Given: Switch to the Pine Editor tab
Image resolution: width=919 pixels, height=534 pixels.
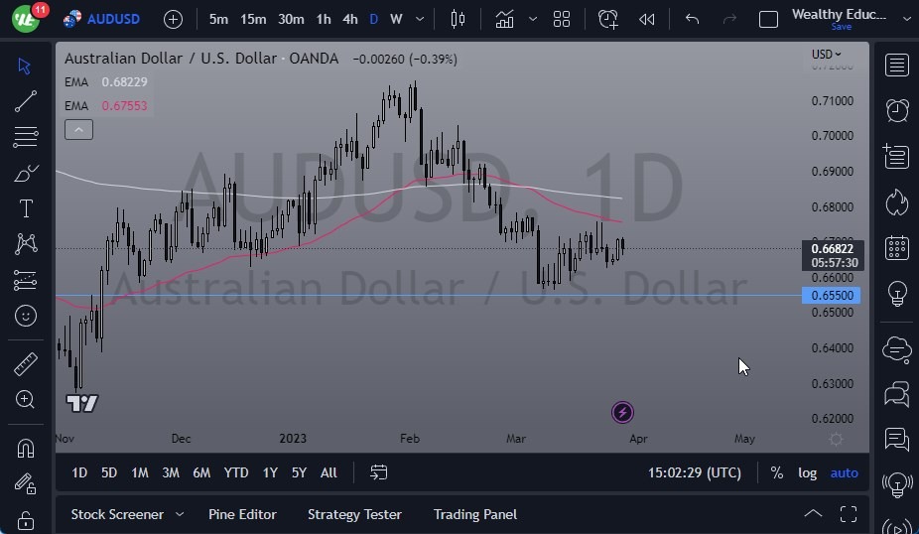Looking at the screenshot, I should (x=242, y=514).
